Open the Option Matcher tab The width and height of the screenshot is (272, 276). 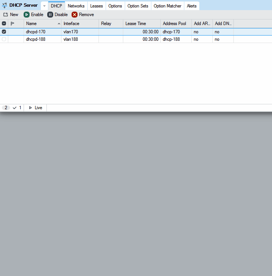tap(167, 6)
